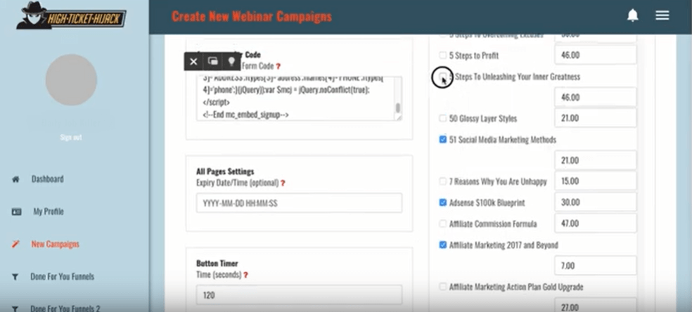Click the lightbulb icon in overlay toolbar
The image size is (692, 312).
[231, 62]
